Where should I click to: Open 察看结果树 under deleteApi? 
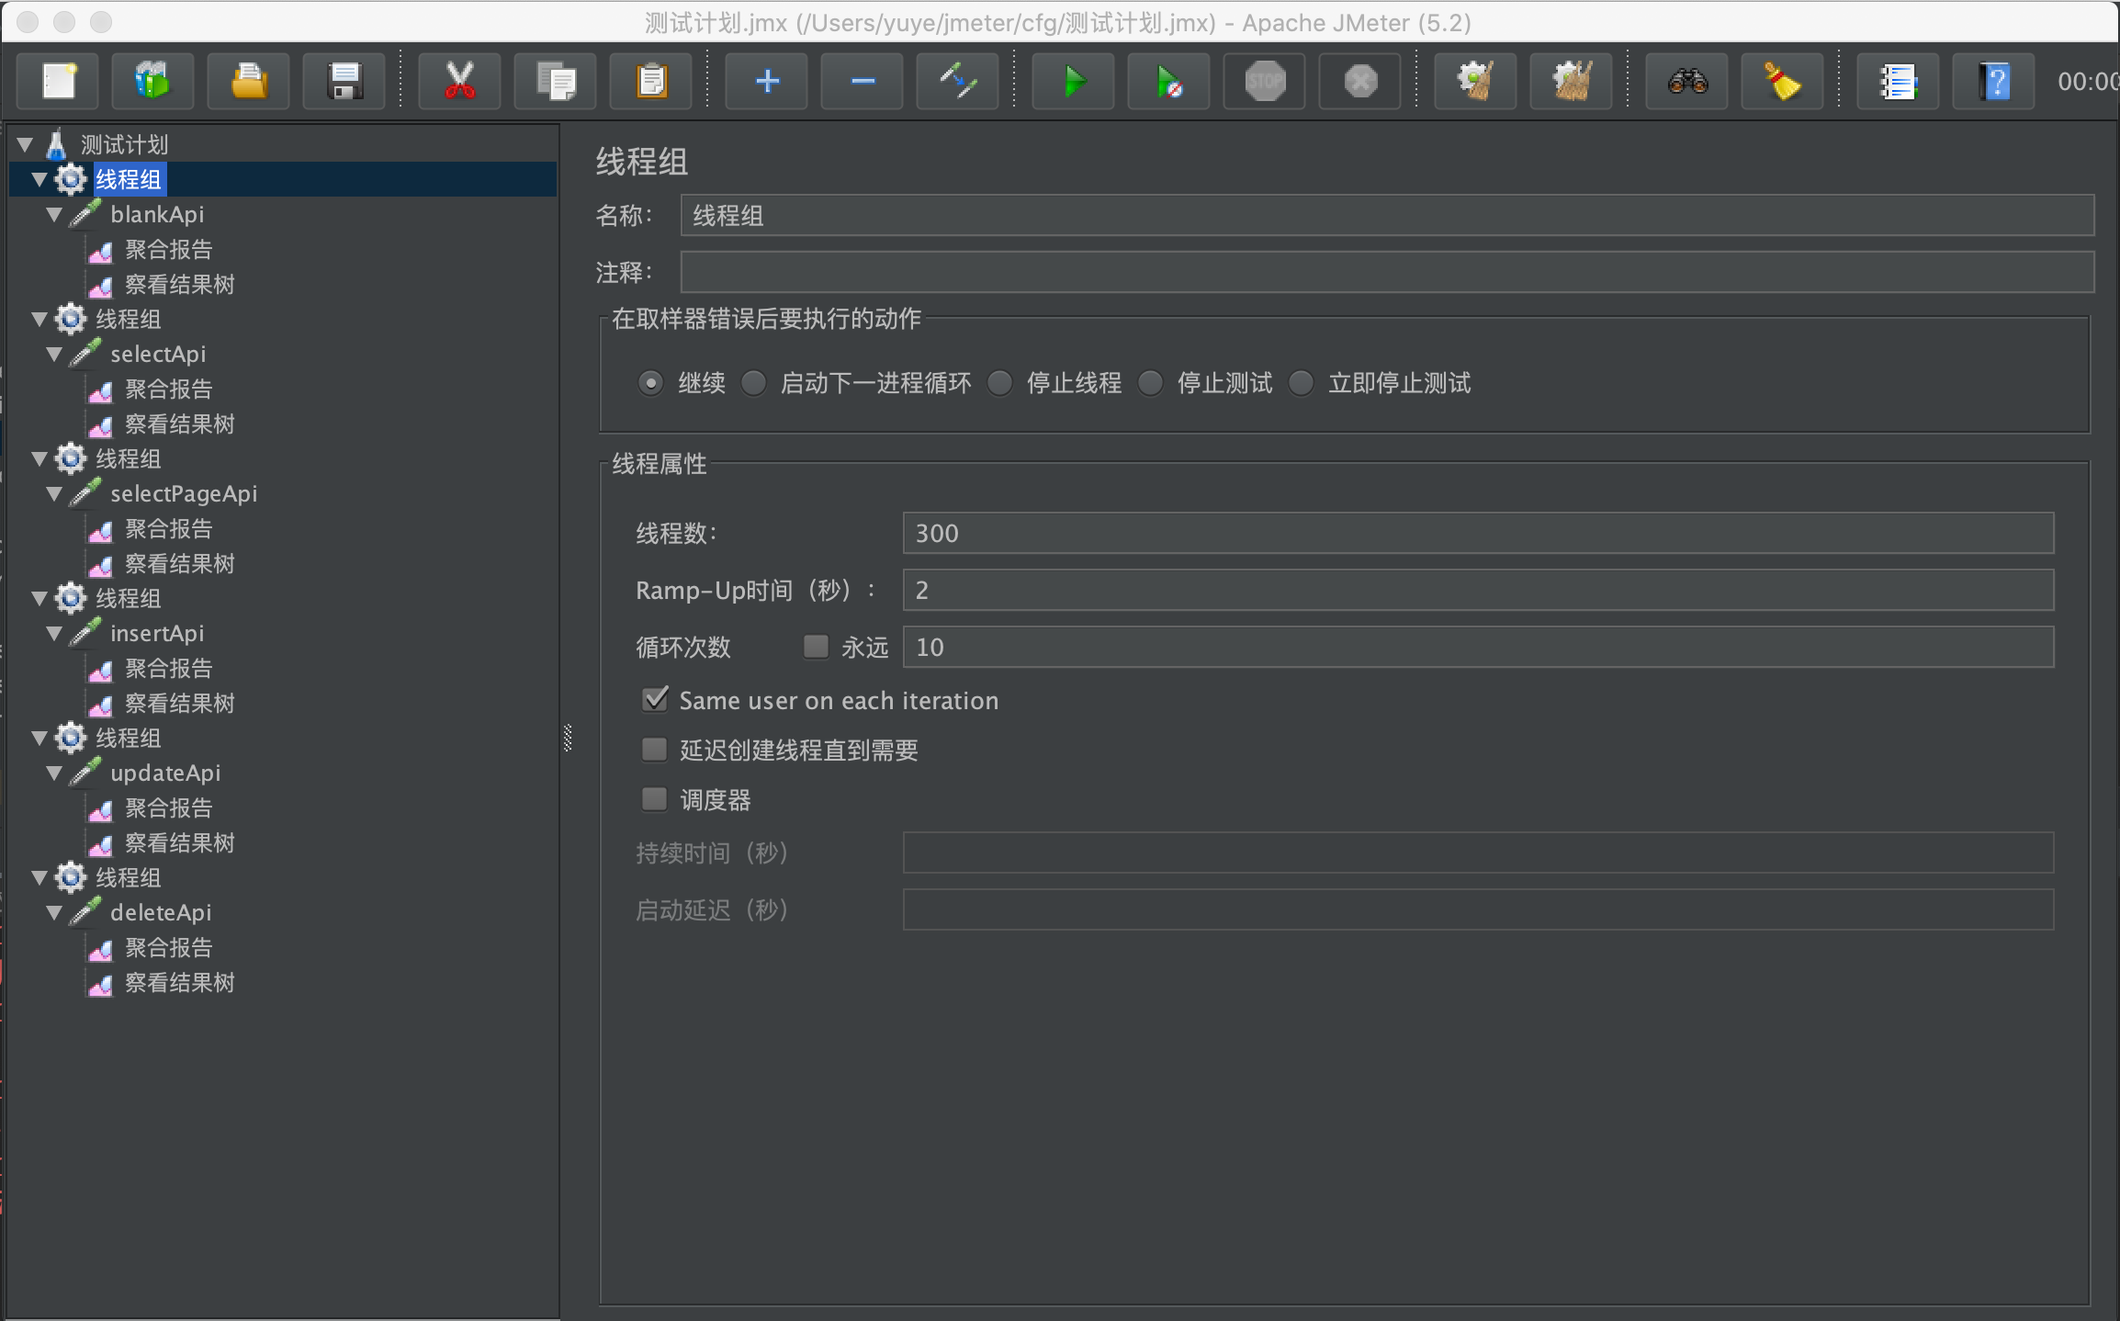[180, 982]
